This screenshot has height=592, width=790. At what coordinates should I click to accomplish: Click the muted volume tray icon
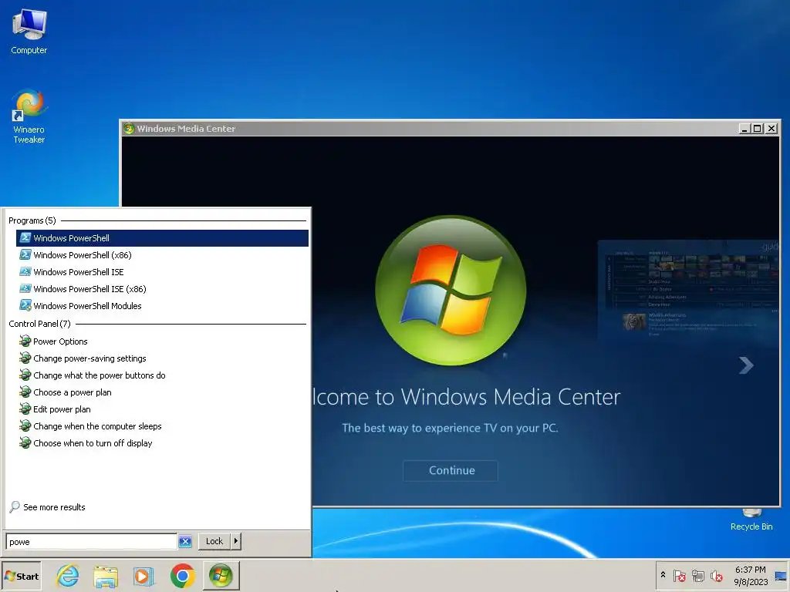[x=717, y=576]
